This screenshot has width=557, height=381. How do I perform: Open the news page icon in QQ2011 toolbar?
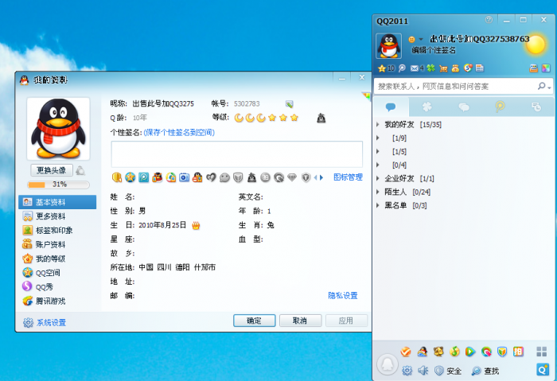[480, 68]
